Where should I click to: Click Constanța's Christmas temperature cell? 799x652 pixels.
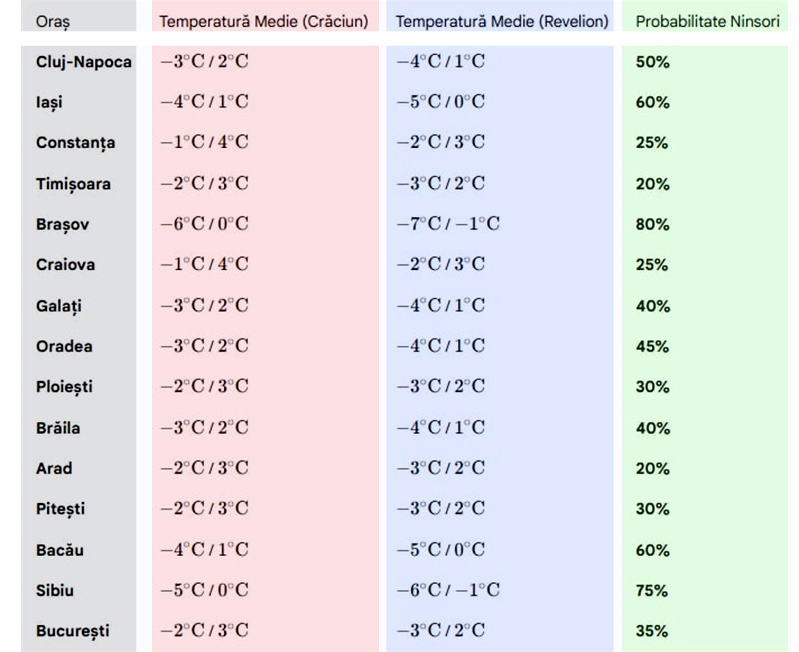(x=204, y=142)
